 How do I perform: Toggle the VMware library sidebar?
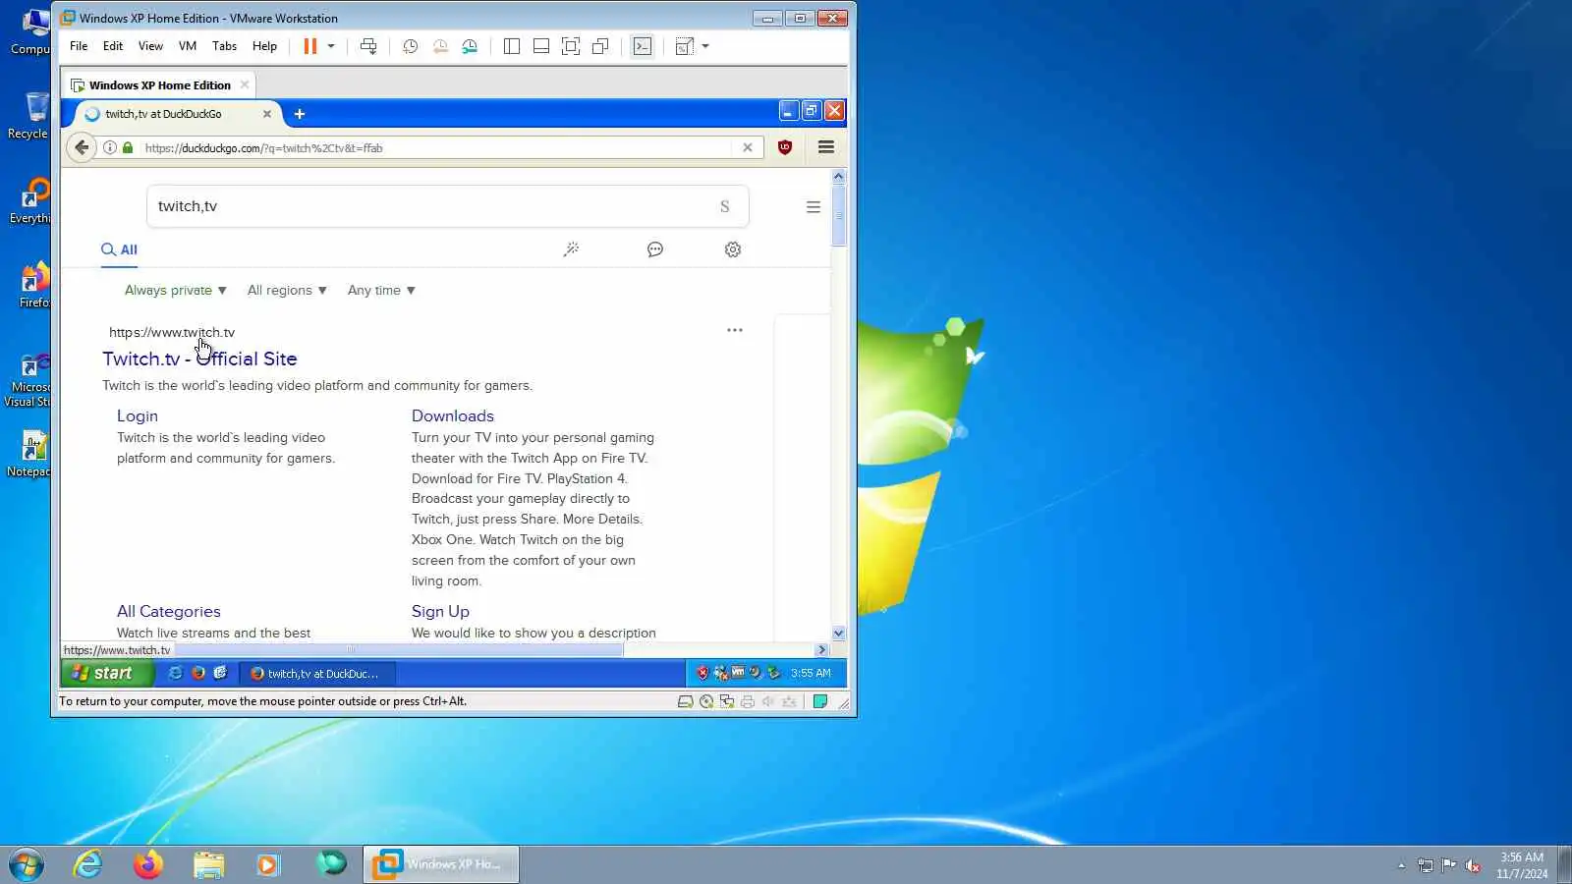[x=512, y=46]
